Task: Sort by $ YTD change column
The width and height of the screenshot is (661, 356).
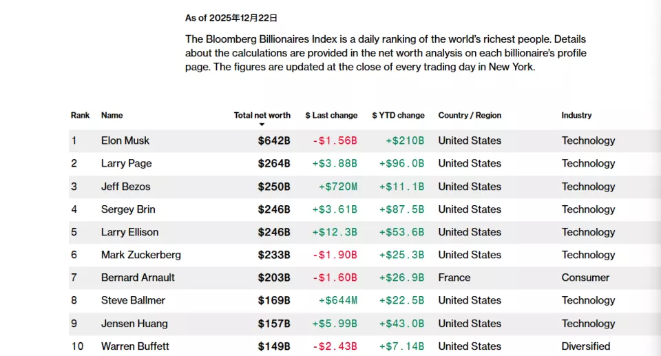Action: pos(398,115)
